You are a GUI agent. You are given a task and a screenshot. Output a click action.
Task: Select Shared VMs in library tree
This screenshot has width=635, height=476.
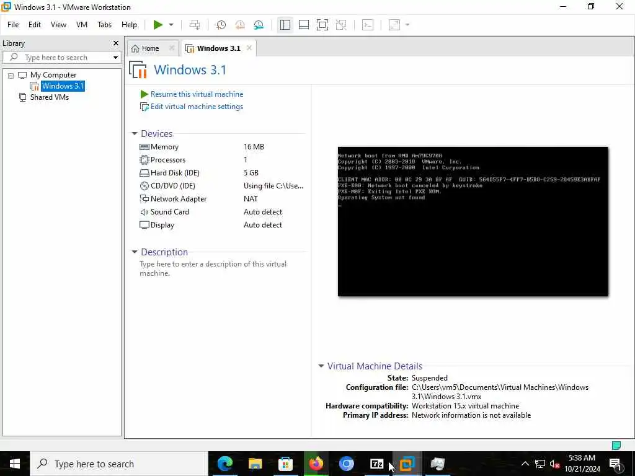50,97
